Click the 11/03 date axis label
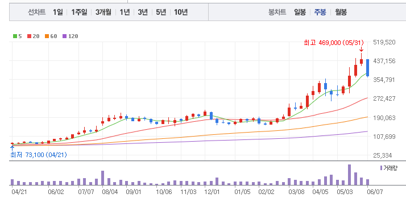406x206 pixels. [189, 192]
